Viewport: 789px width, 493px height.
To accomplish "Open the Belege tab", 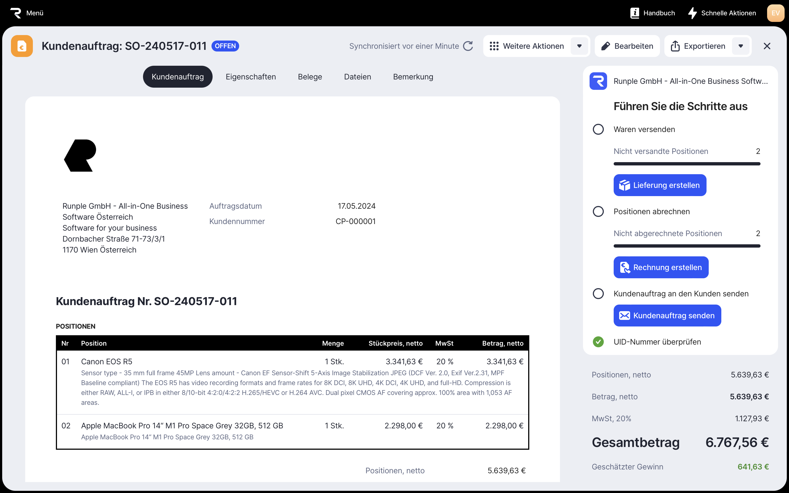I will pyautogui.click(x=310, y=77).
